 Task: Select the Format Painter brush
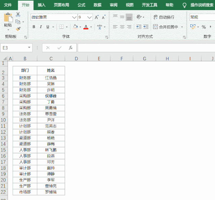18,29
